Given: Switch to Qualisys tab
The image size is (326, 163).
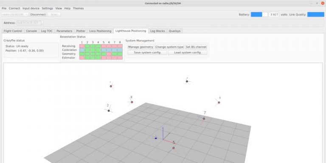Looking at the screenshot, I should point(174,31).
